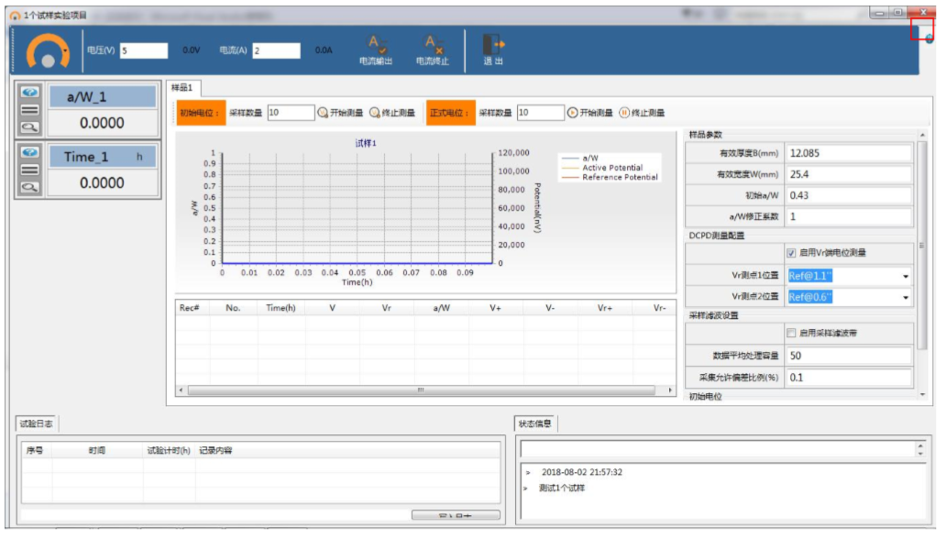Select the 试验日志 tab
Viewport: 946px width, 538px height.
38,423
